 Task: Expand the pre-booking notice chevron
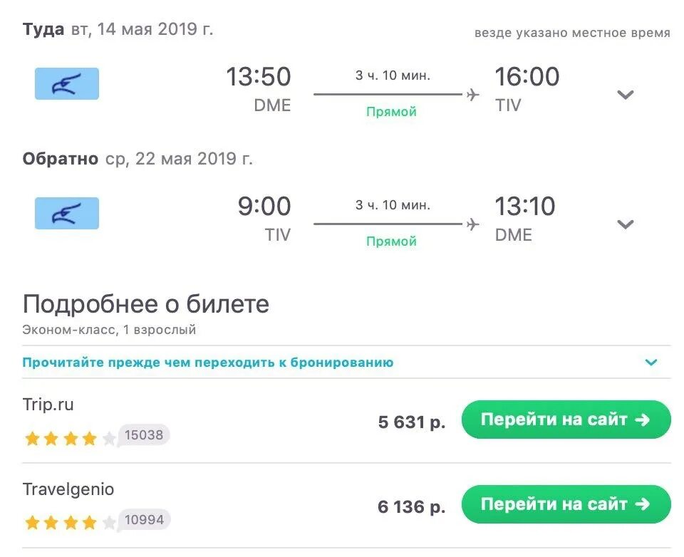click(651, 362)
